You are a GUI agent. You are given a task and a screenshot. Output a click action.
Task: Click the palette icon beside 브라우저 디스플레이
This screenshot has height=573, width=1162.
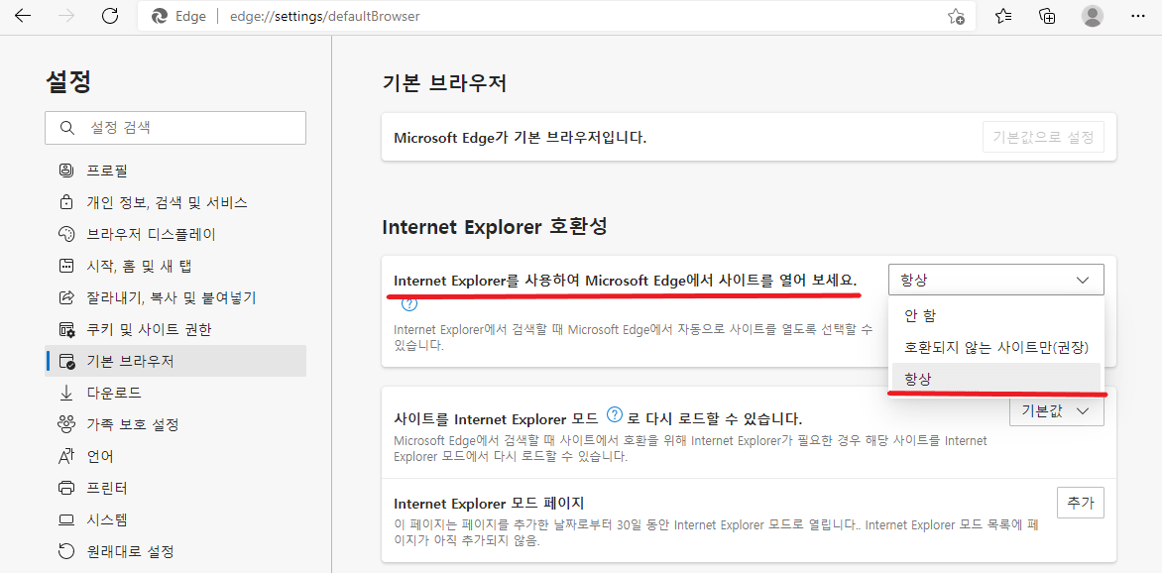click(66, 234)
